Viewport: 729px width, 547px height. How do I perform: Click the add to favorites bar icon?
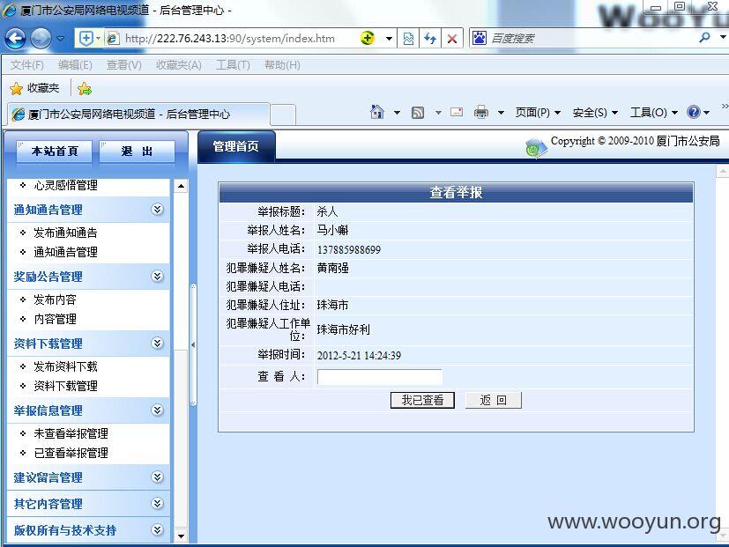[85, 88]
